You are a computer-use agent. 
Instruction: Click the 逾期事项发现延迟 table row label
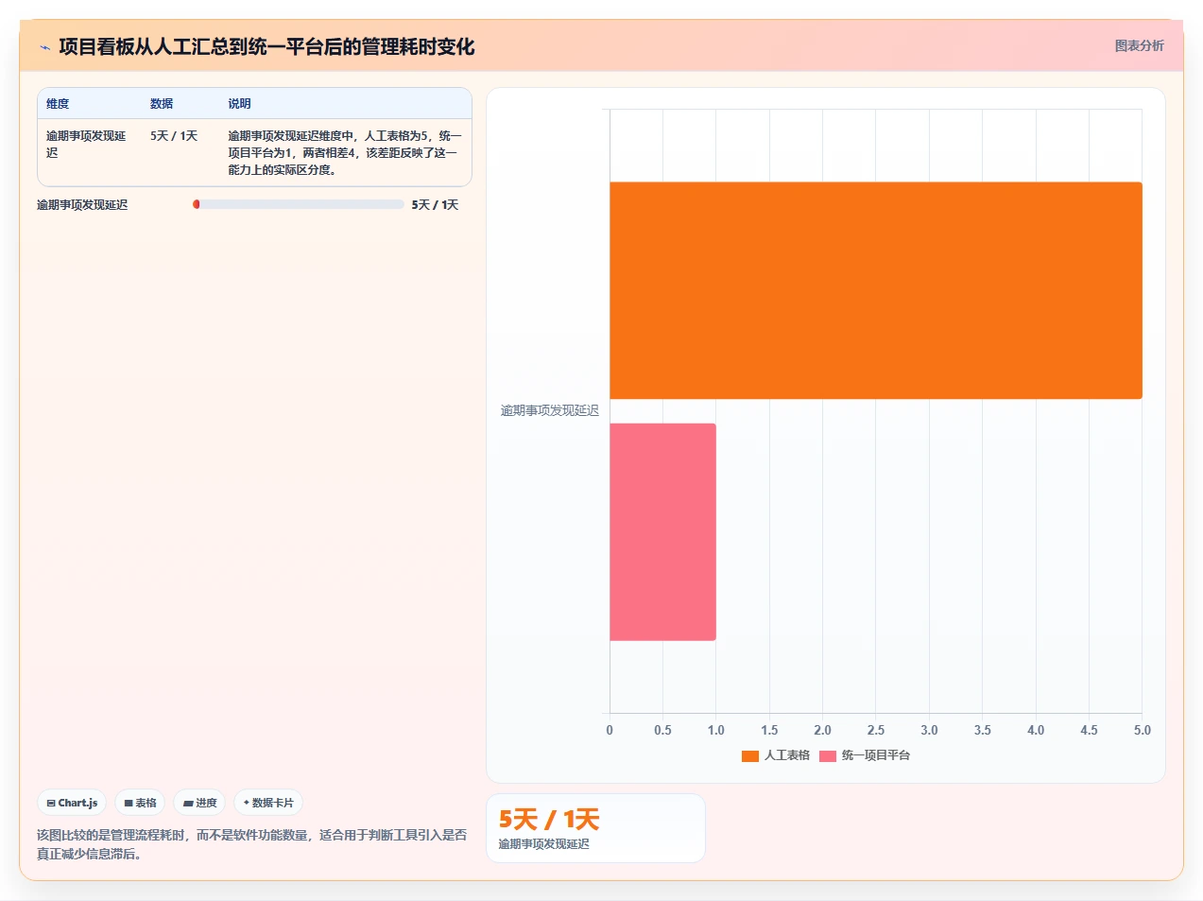(86, 145)
